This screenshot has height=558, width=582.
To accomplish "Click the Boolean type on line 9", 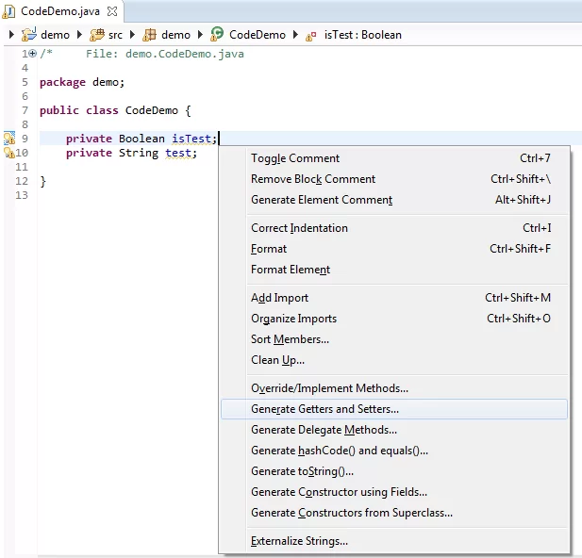I will [141, 139].
